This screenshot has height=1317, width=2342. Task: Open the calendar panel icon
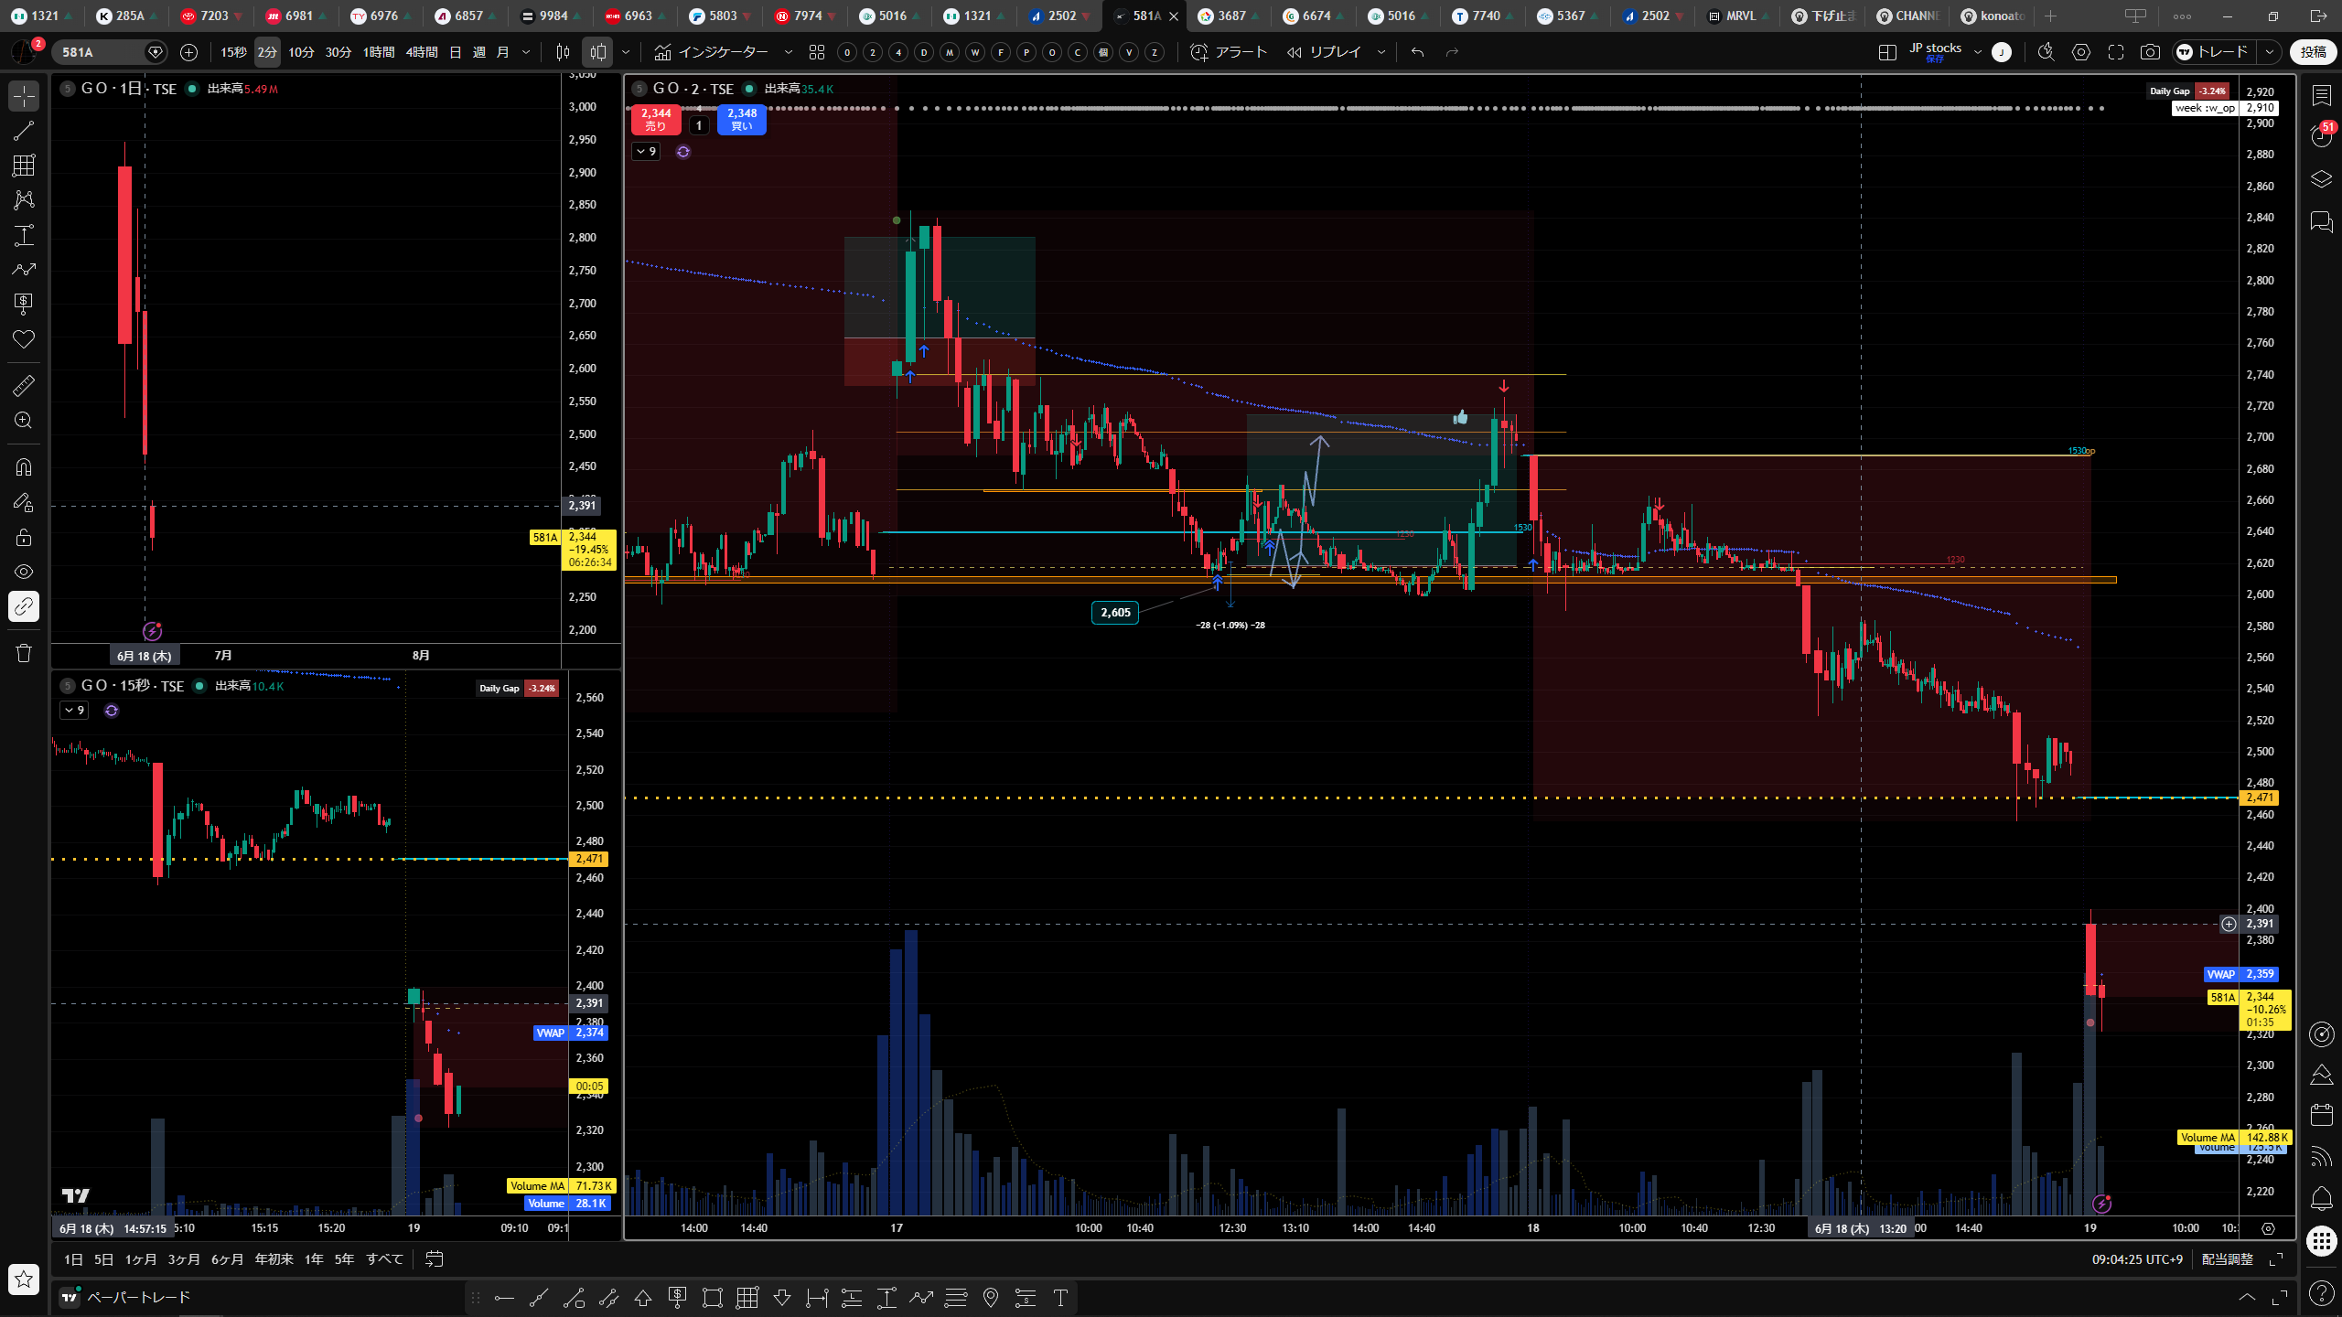(x=2321, y=1114)
